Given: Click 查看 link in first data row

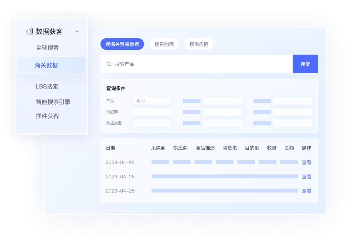Looking at the screenshot, I should pyautogui.click(x=306, y=162).
